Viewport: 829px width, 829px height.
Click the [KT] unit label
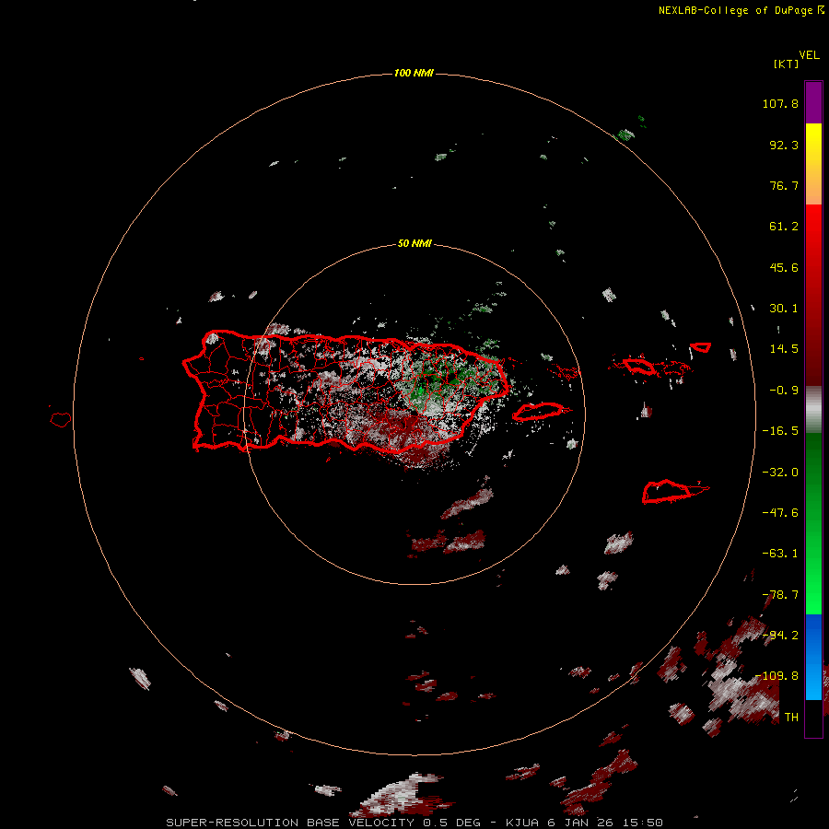coord(786,64)
